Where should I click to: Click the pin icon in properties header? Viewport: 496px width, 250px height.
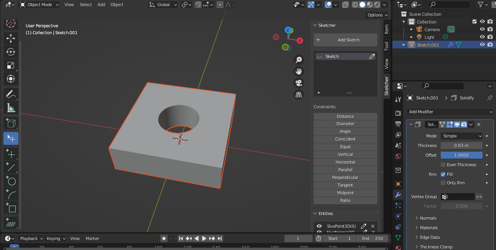point(489,98)
